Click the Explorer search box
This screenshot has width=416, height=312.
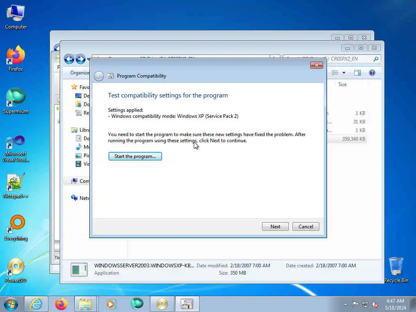328,59
